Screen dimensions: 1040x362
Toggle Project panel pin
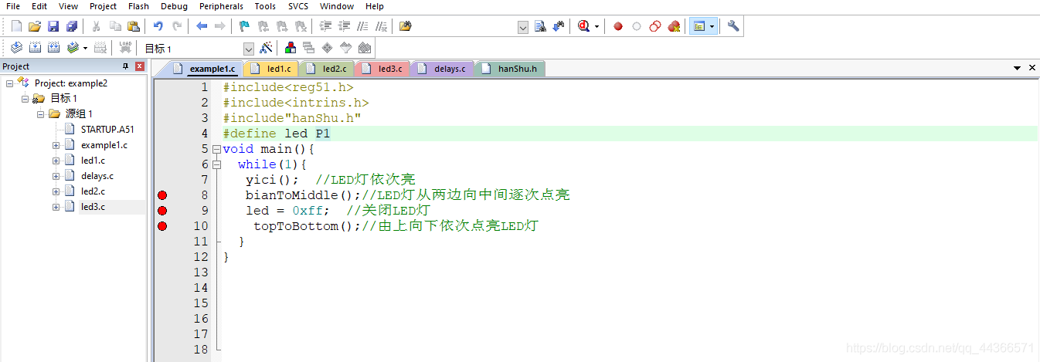tap(126, 66)
